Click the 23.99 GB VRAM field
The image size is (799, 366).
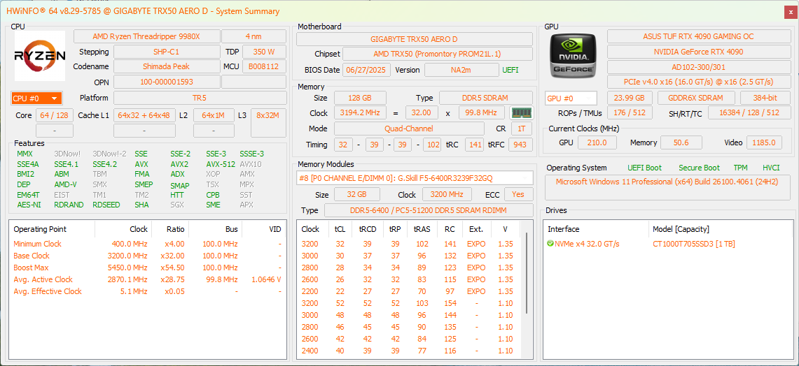(x=630, y=98)
